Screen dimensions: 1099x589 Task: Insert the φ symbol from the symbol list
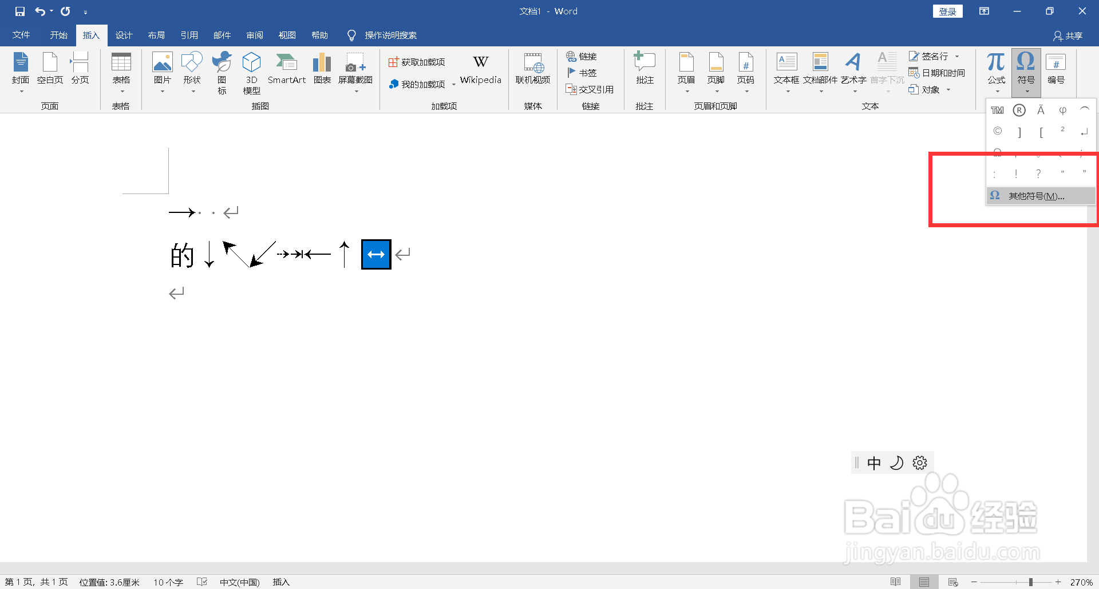(x=1062, y=110)
